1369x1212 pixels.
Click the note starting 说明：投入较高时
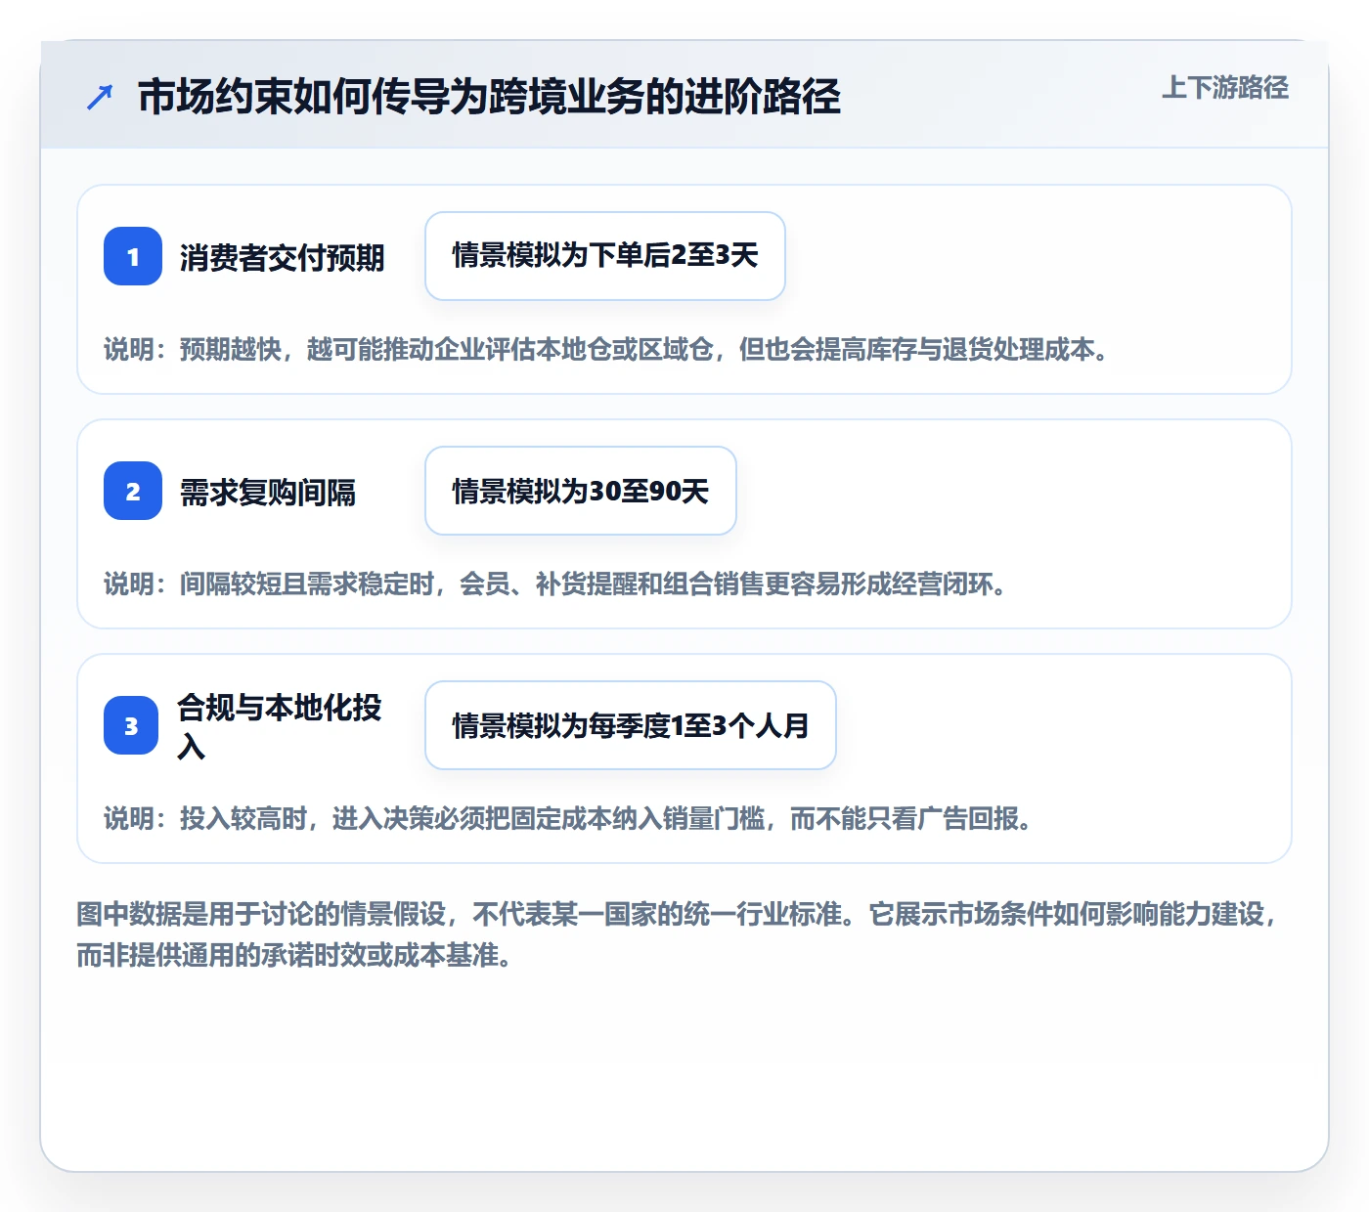[x=569, y=818]
